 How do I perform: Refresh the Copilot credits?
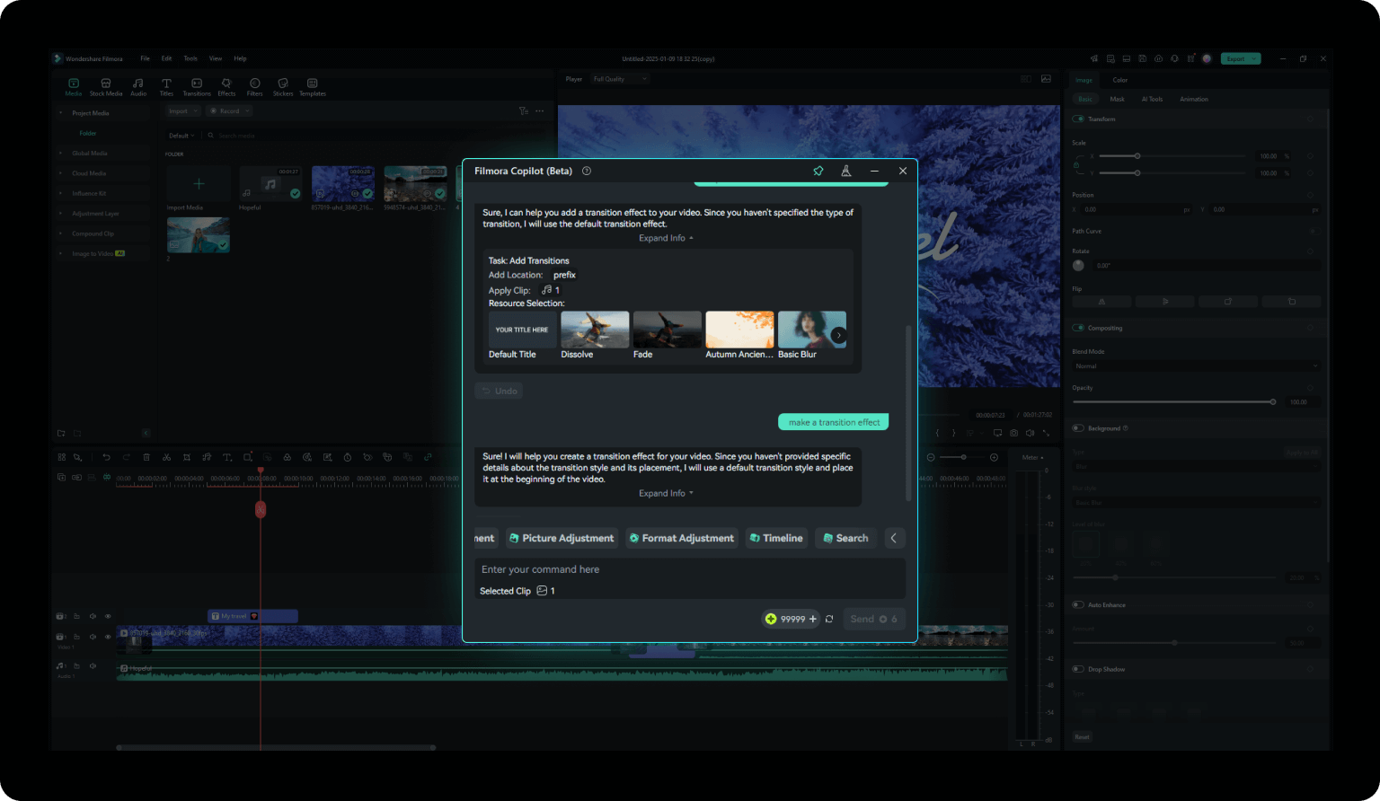pos(829,619)
